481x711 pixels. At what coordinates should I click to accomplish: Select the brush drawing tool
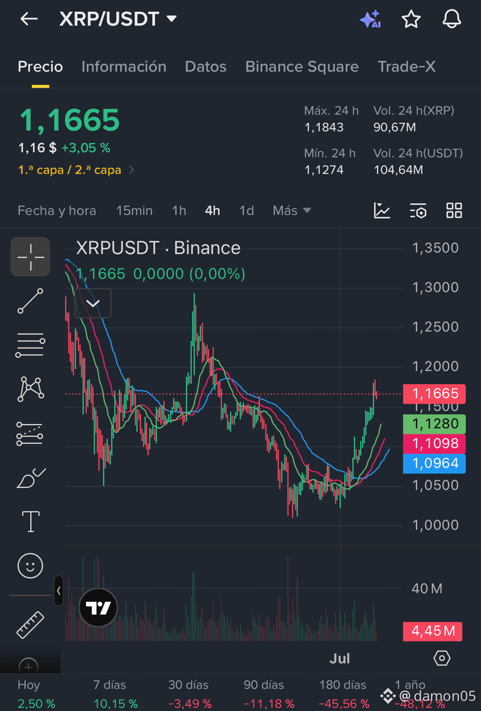tap(31, 477)
